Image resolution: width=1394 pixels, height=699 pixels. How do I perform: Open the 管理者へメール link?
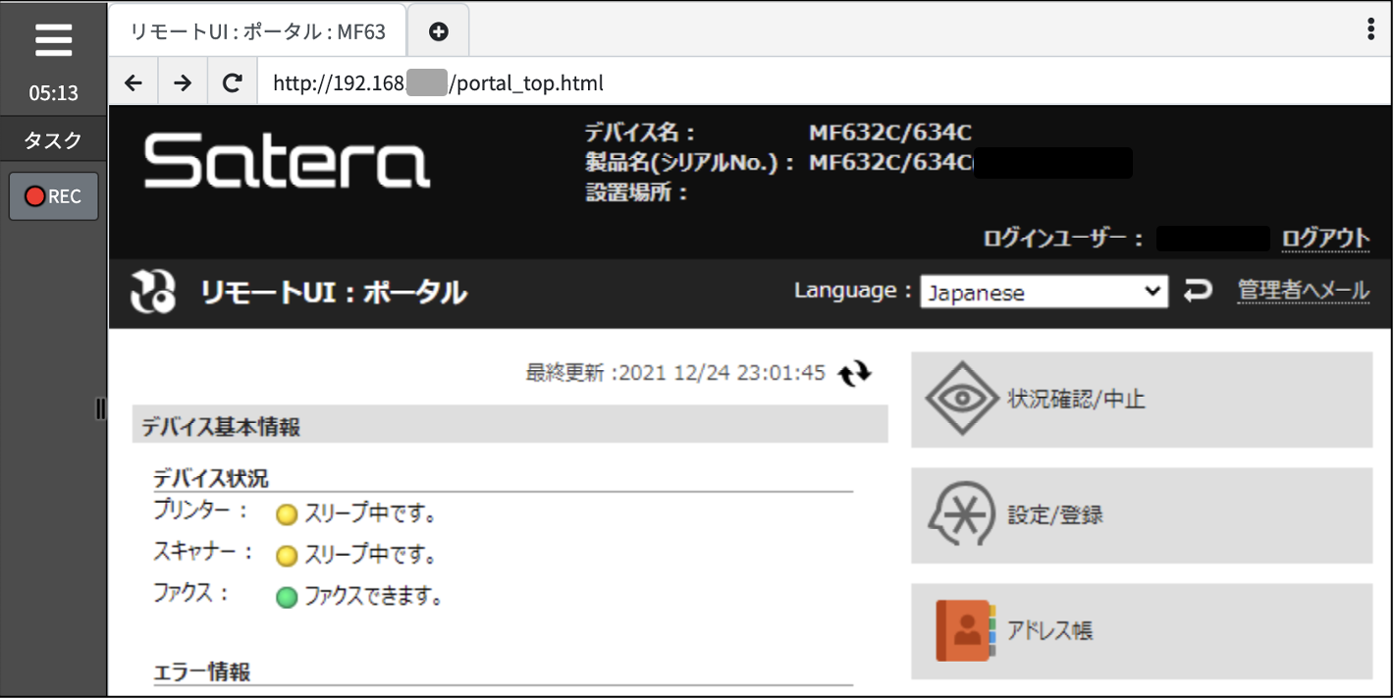pos(1303,291)
